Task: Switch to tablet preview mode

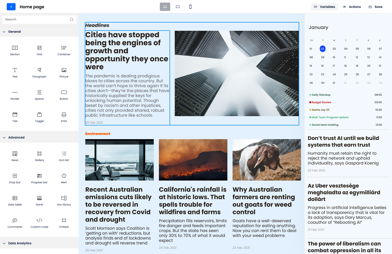Action: point(178,7)
